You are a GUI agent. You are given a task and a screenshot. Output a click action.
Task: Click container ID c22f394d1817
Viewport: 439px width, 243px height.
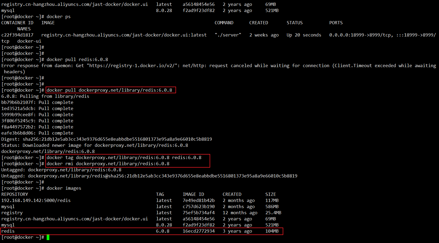[17, 35]
